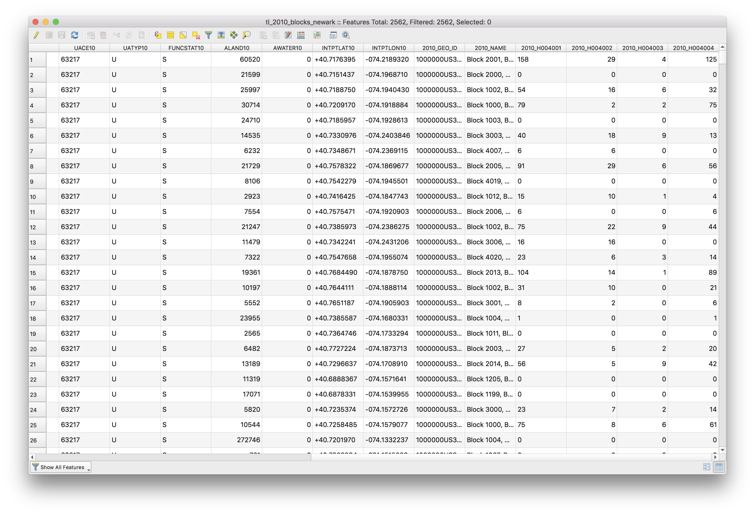
Task: Deselect all features
Action: click(x=196, y=35)
